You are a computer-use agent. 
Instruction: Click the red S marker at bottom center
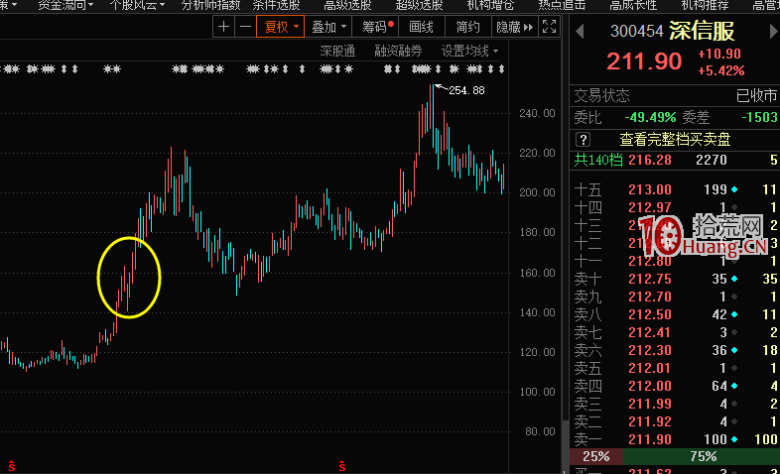pos(342,464)
